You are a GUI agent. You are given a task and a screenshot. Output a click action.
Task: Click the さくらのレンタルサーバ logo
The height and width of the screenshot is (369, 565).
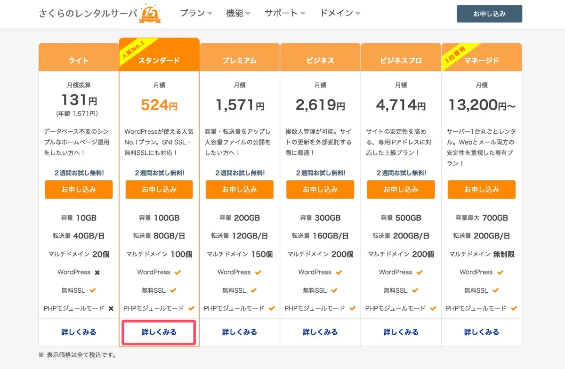88,13
